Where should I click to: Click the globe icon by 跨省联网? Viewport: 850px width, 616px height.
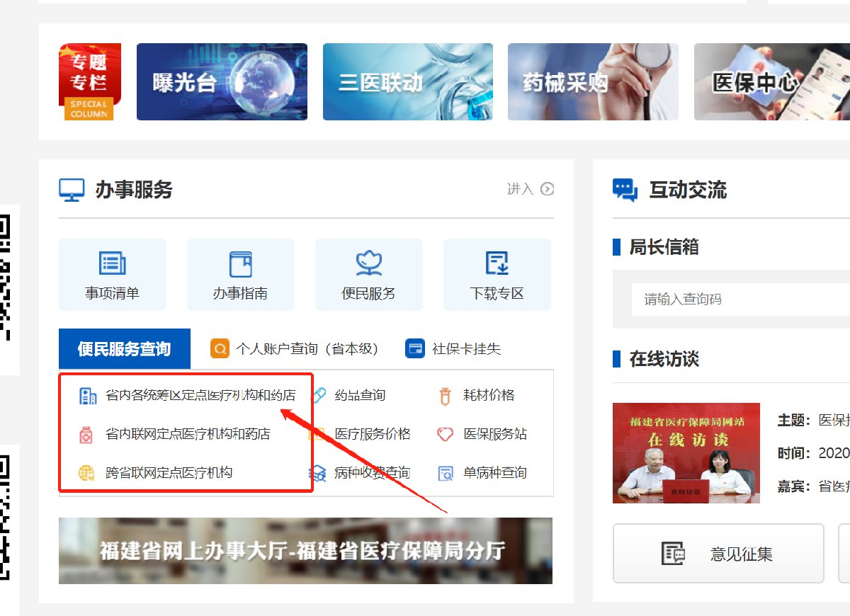(86, 473)
